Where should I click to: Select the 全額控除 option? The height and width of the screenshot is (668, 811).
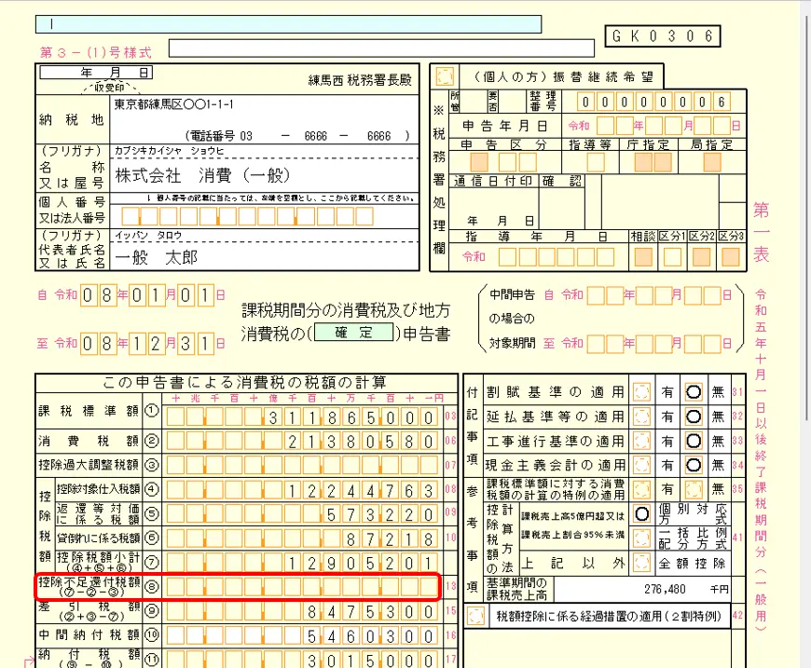(x=641, y=563)
